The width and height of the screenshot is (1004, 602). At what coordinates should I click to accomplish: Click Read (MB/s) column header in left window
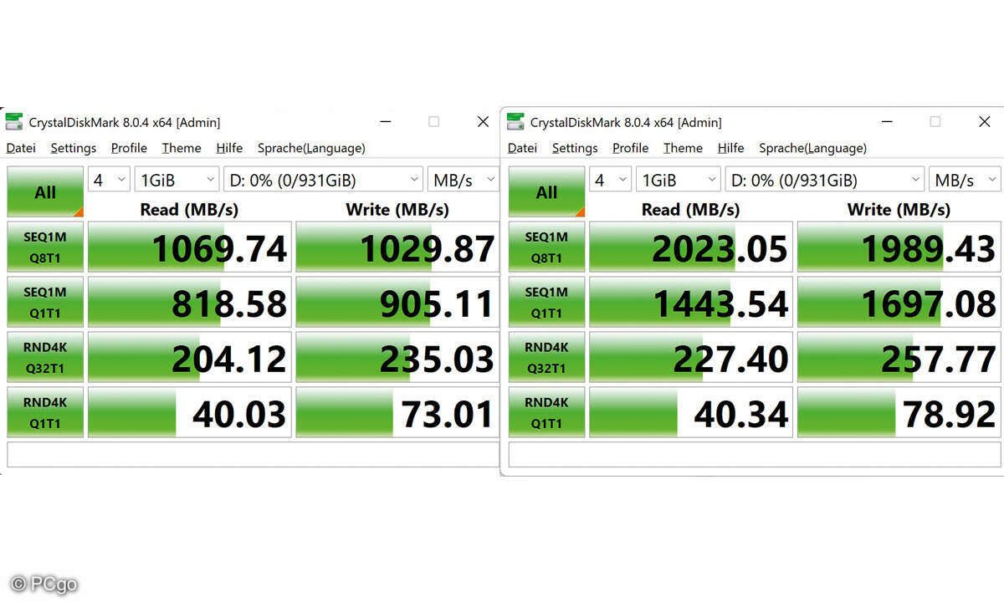coord(188,209)
